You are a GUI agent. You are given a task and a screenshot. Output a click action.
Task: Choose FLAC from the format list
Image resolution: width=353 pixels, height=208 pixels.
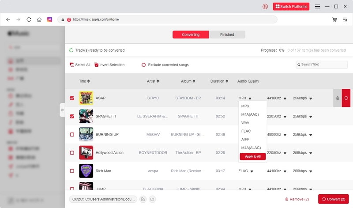tap(245, 131)
